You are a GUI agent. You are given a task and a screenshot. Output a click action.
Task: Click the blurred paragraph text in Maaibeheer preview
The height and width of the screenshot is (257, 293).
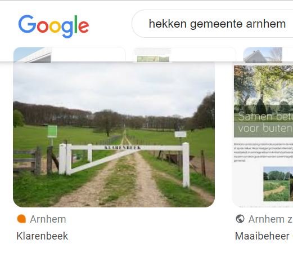(263, 152)
